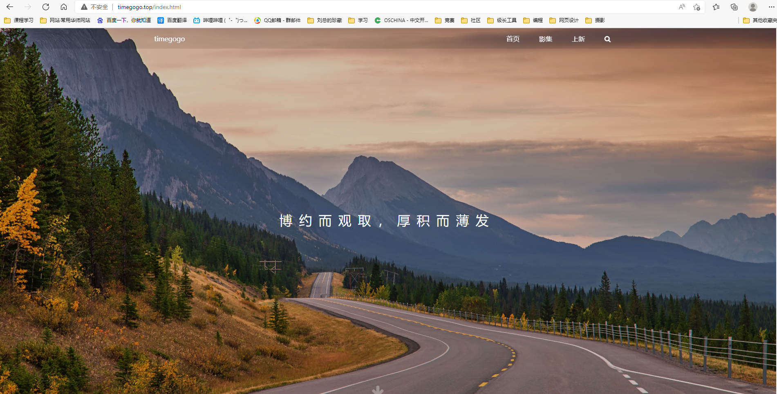The height and width of the screenshot is (394, 777).
Task: Click the user profile avatar
Action: tap(753, 7)
